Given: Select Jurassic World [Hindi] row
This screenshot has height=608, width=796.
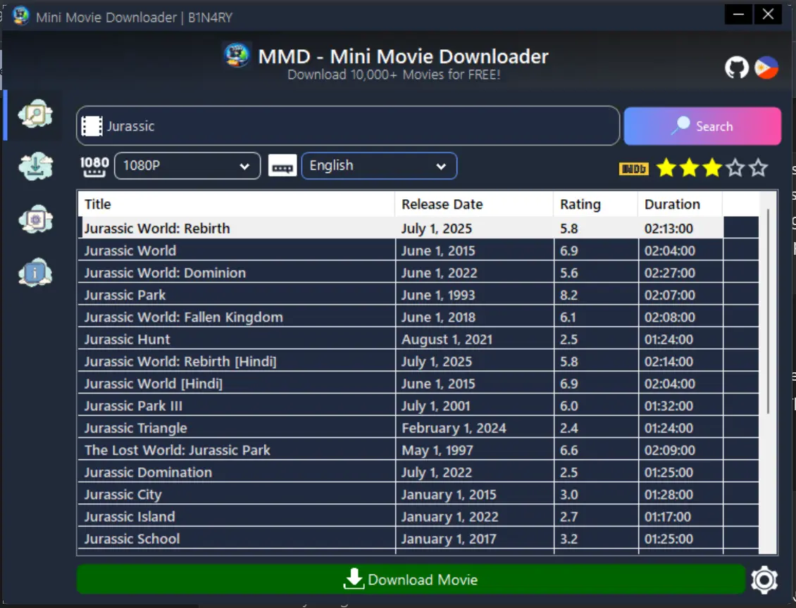Looking at the screenshot, I should pyautogui.click(x=418, y=384).
